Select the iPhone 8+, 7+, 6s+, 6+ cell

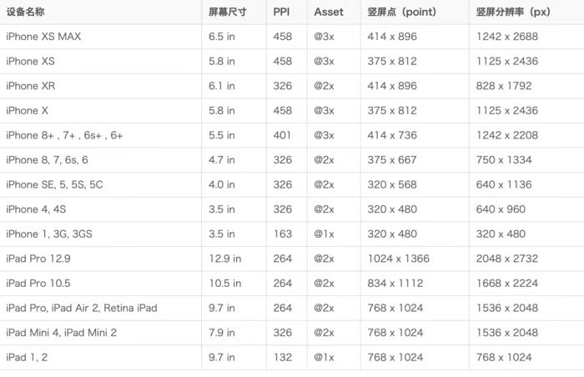64,135
